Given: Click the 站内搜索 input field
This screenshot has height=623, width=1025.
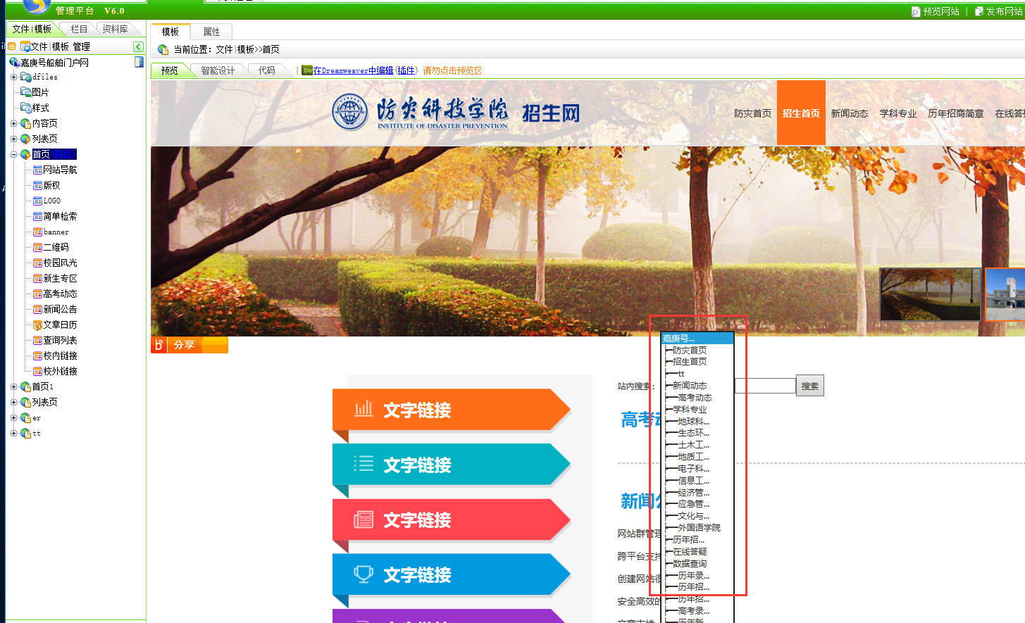Looking at the screenshot, I should click(765, 386).
